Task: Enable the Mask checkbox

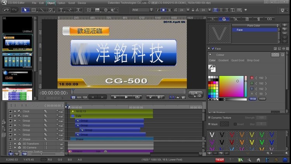Action: 210,124
